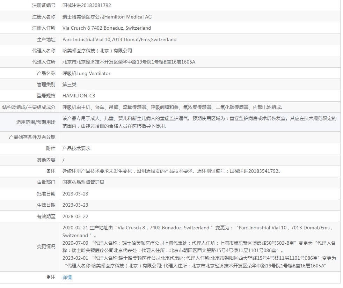343x288 pixels.
Task: Select approving department 国家药品监督管理局
Action: pos(83,182)
